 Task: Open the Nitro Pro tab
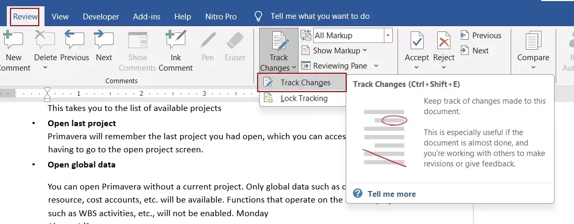tap(220, 17)
